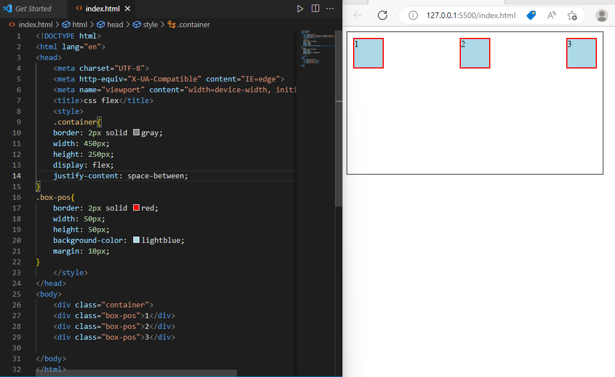Click the 'display: flex;' code line

(83, 165)
